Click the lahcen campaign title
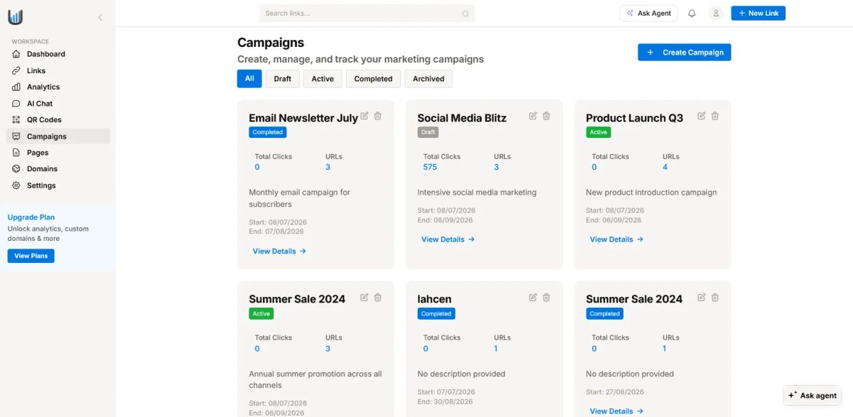The image size is (853, 417). tap(434, 299)
